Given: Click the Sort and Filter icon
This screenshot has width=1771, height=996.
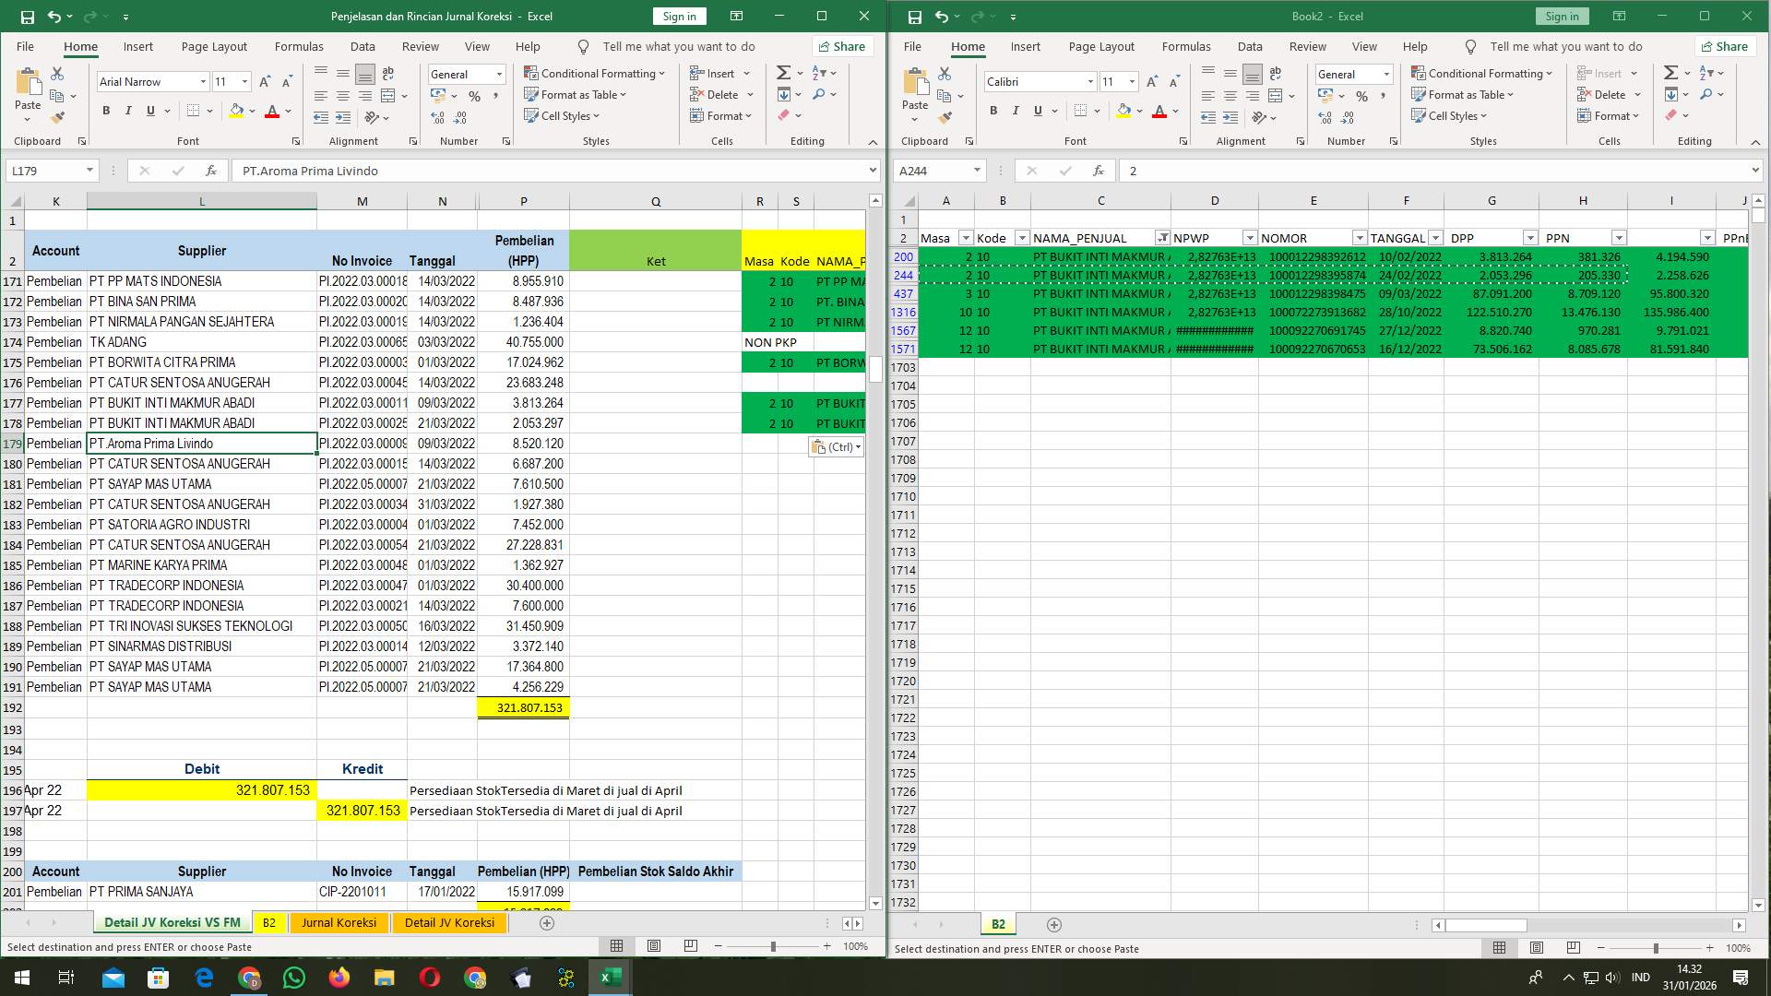Looking at the screenshot, I should (x=819, y=72).
